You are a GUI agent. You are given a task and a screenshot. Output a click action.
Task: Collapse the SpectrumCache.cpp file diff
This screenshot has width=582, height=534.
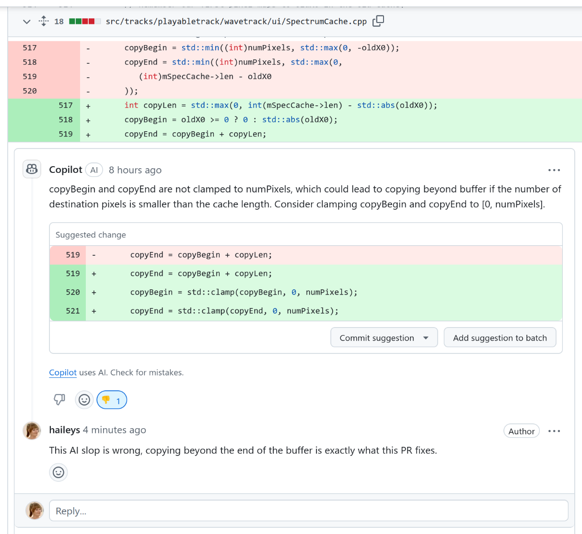tap(27, 22)
